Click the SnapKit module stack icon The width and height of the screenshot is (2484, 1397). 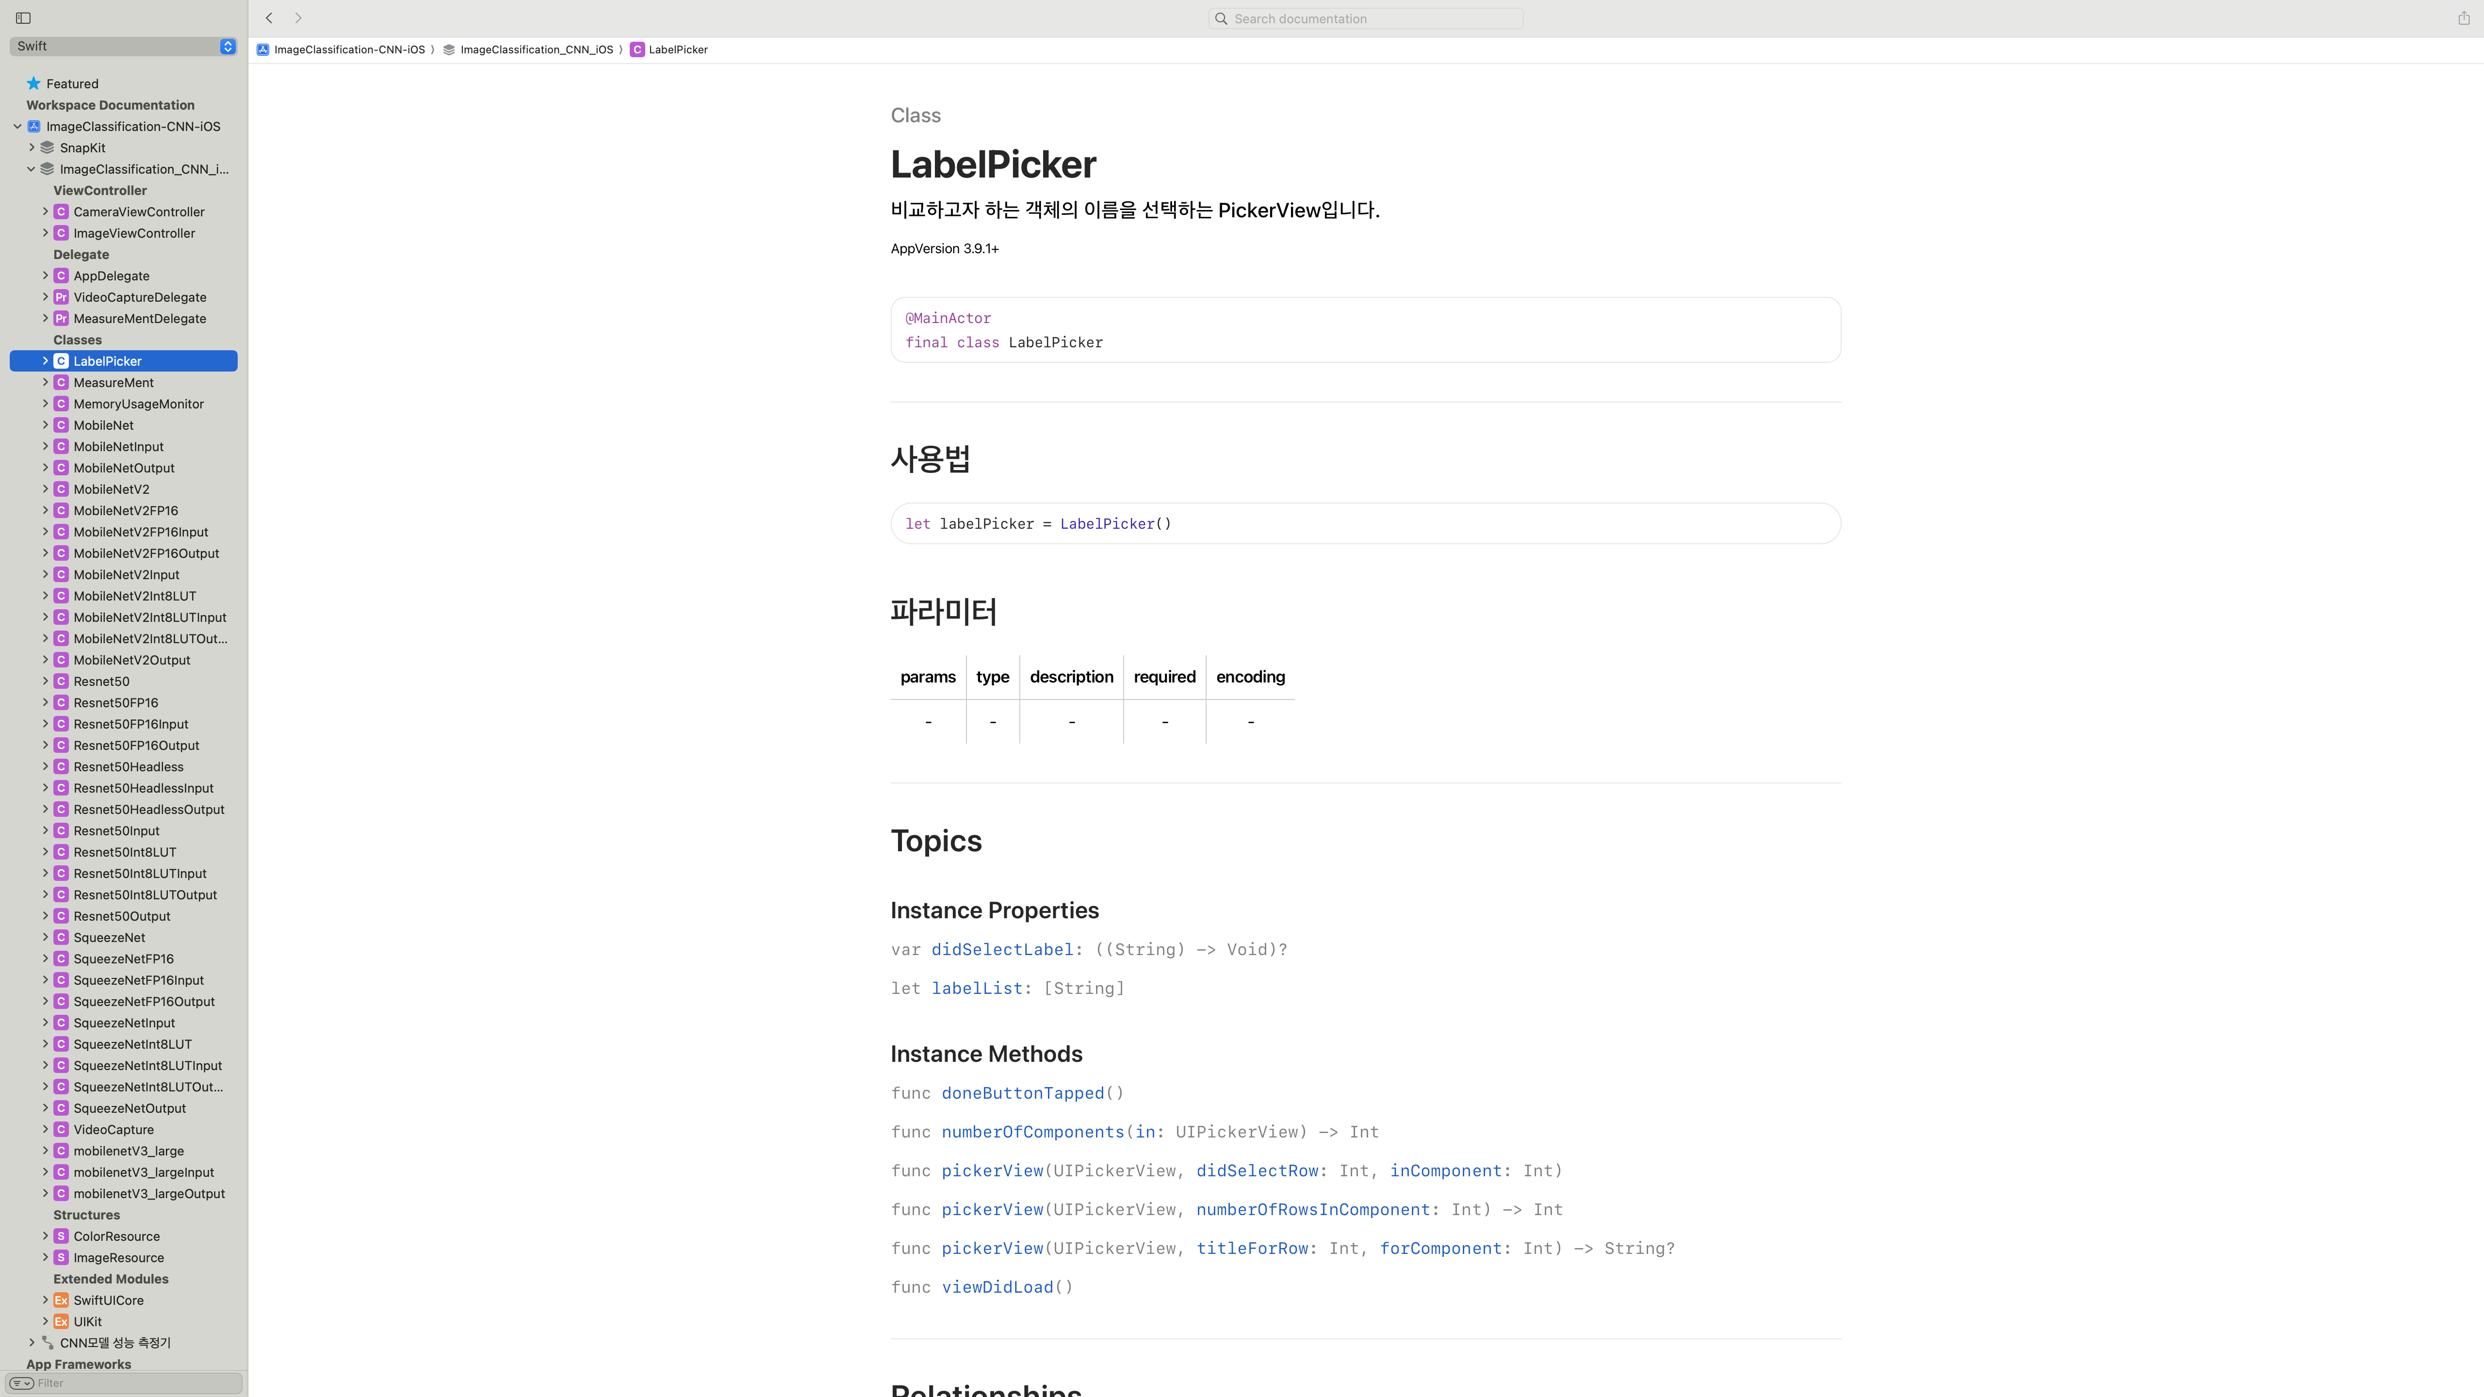point(47,147)
